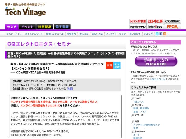Open the ボード keyword link
The image size is (186, 139).
pyautogui.click(x=136, y=135)
